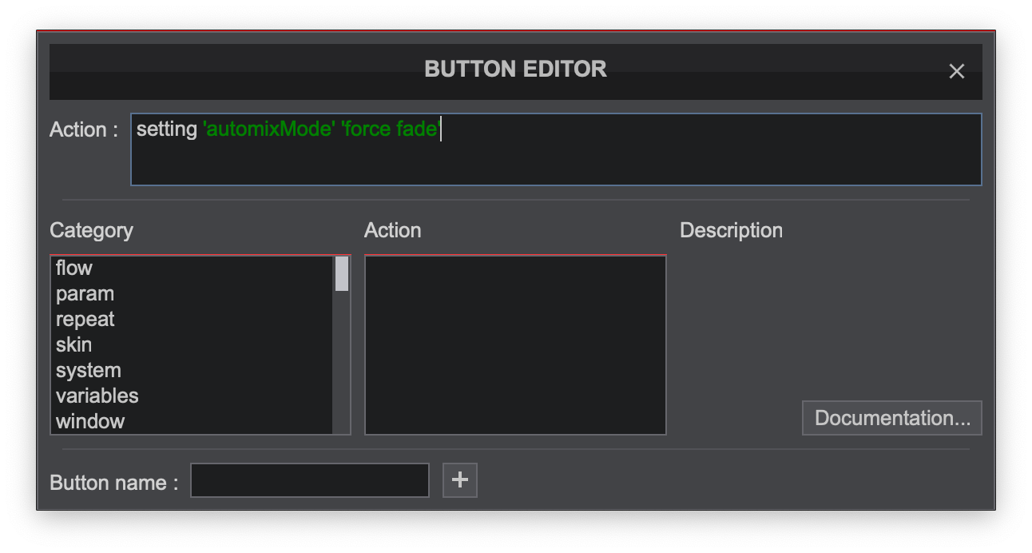The width and height of the screenshot is (1032, 553).
Task: Click the plus icon beside Button name
Action: (460, 479)
